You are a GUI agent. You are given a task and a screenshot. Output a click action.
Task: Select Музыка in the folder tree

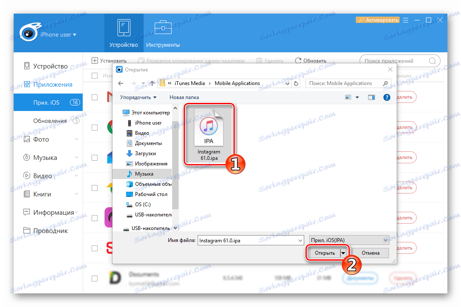pyautogui.click(x=142, y=174)
